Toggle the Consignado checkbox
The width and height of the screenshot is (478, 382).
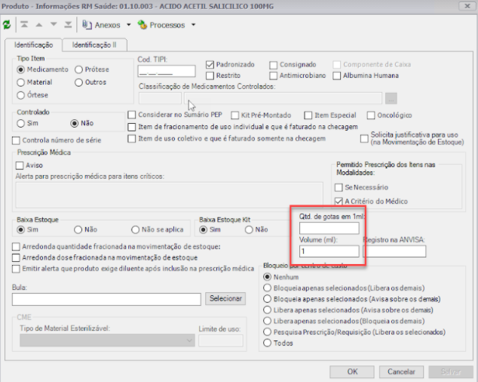pos(274,65)
